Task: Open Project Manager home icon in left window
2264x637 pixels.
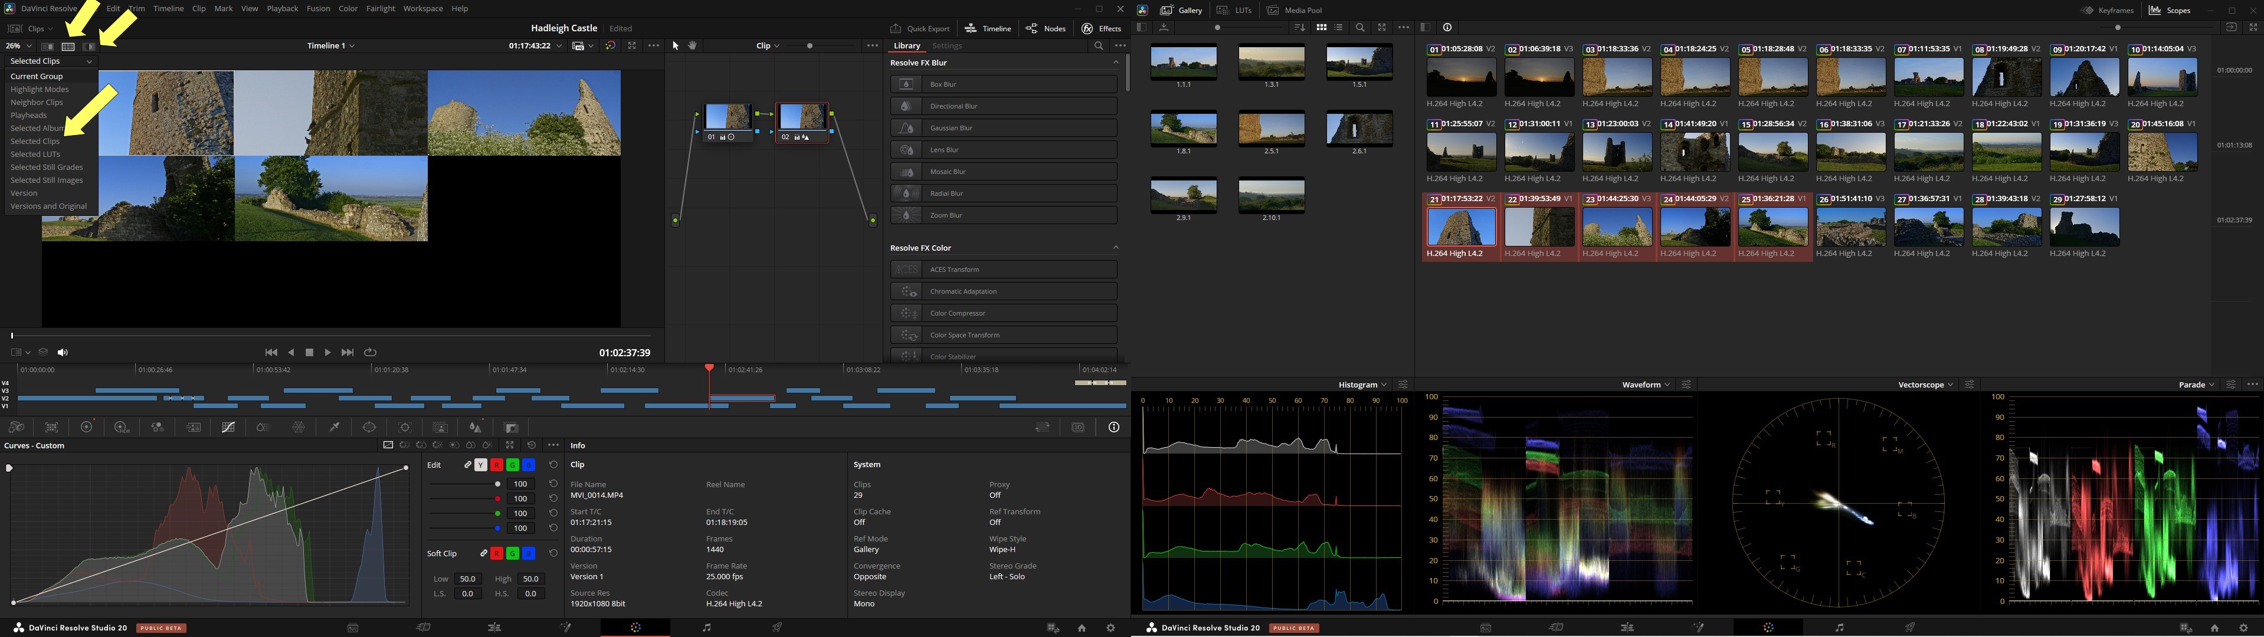Action: (1082, 628)
